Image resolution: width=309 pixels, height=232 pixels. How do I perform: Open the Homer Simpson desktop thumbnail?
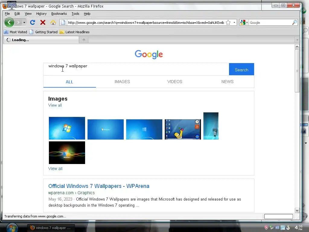[x=183, y=129]
